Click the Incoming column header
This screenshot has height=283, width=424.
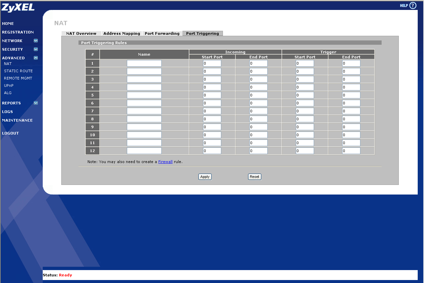(x=235, y=52)
